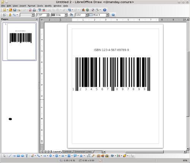Image resolution: width=190 pixels, height=163 pixels.
Task: Open the File menu
Action: pos(3,6)
